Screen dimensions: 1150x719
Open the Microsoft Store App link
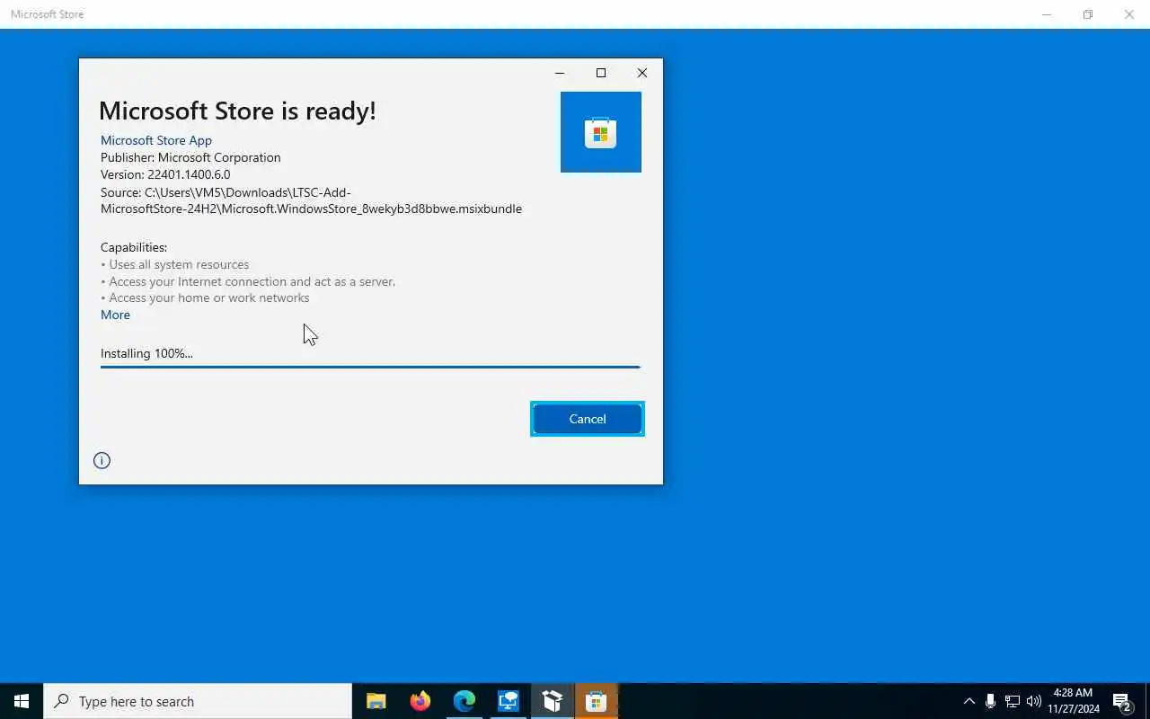156,140
